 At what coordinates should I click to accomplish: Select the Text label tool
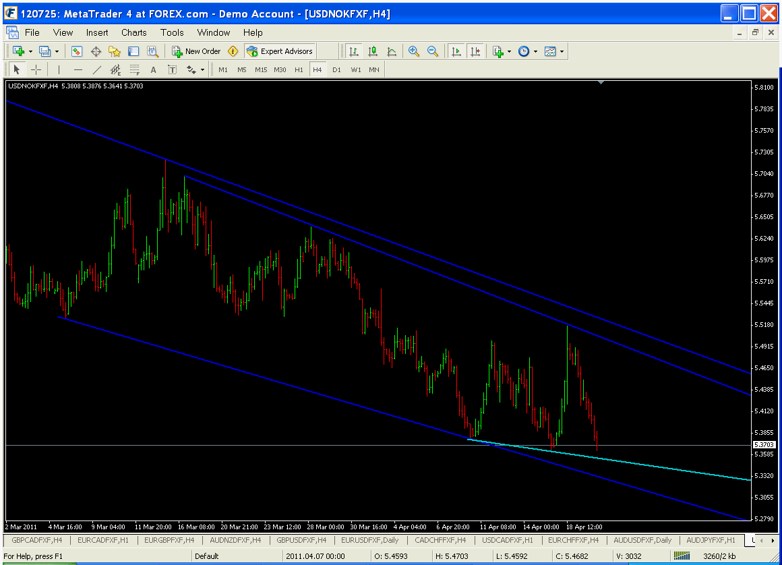[172, 69]
